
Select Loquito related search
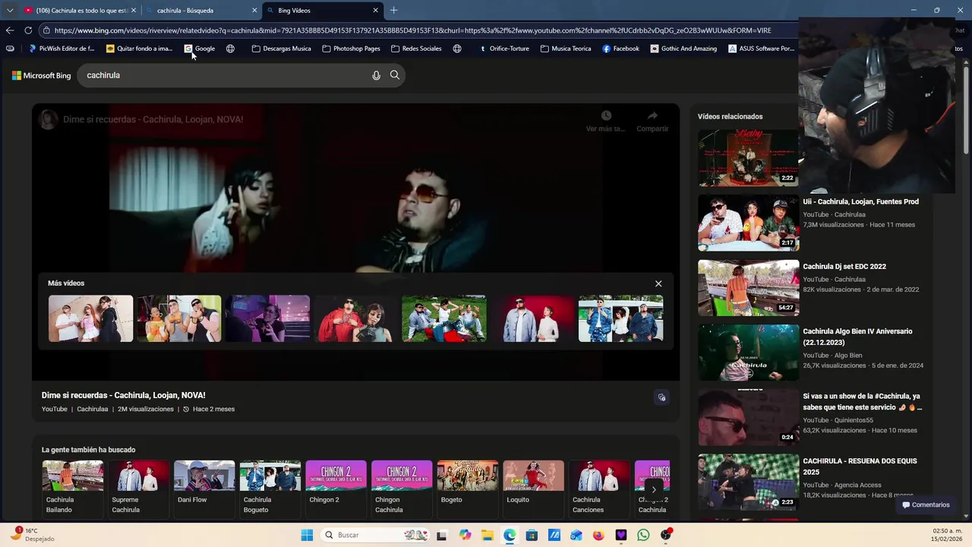pos(534,488)
